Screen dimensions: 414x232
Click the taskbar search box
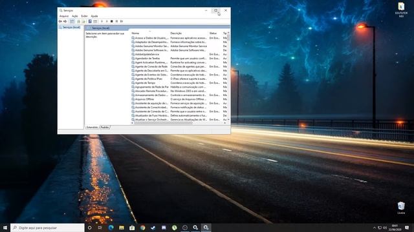[47, 227]
